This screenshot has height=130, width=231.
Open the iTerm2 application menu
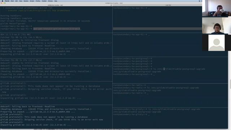(x=7, y=1)
